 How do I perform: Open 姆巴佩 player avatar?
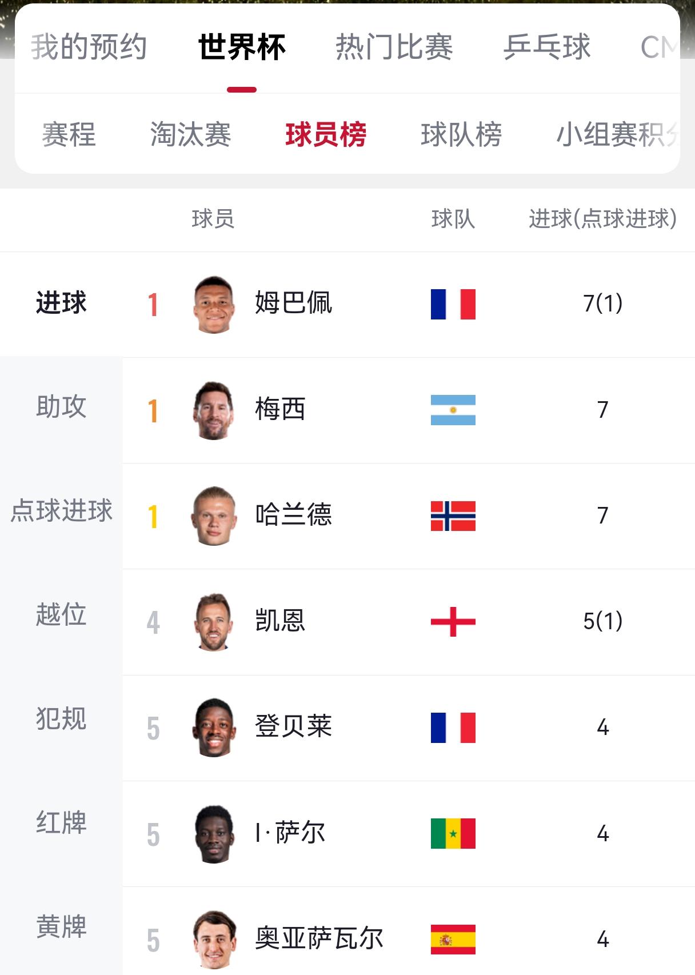tap(214, 304)
